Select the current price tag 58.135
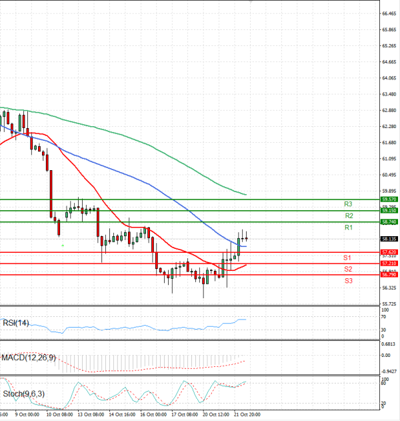The height and width of the screenshot is (421, 400). coord(389,238)
